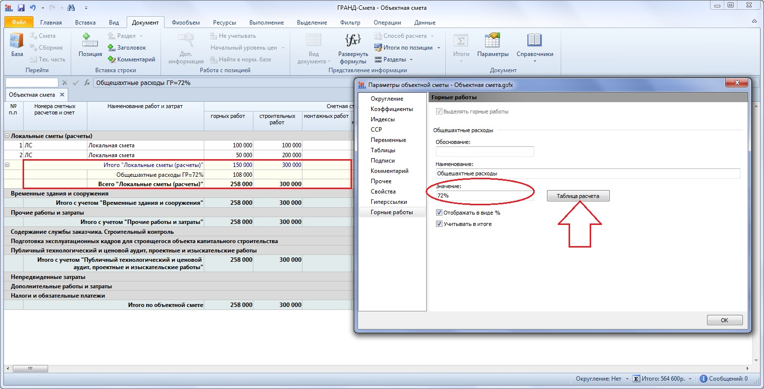
Task: Collapse the Итого Локальные сметы row
Action: click(x=7, y=165)
